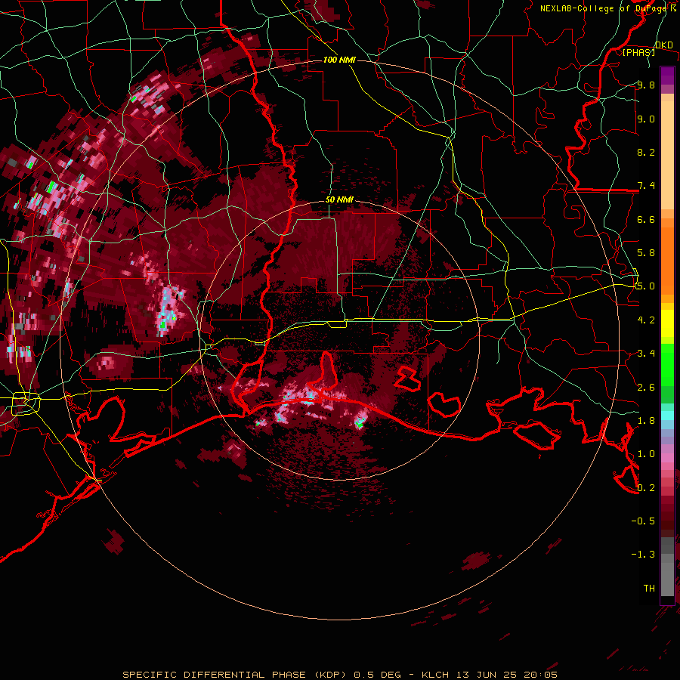The image size is (680, 680).
Task: Click the -0.5 value on color scale
Action: [x=643, y=521]
